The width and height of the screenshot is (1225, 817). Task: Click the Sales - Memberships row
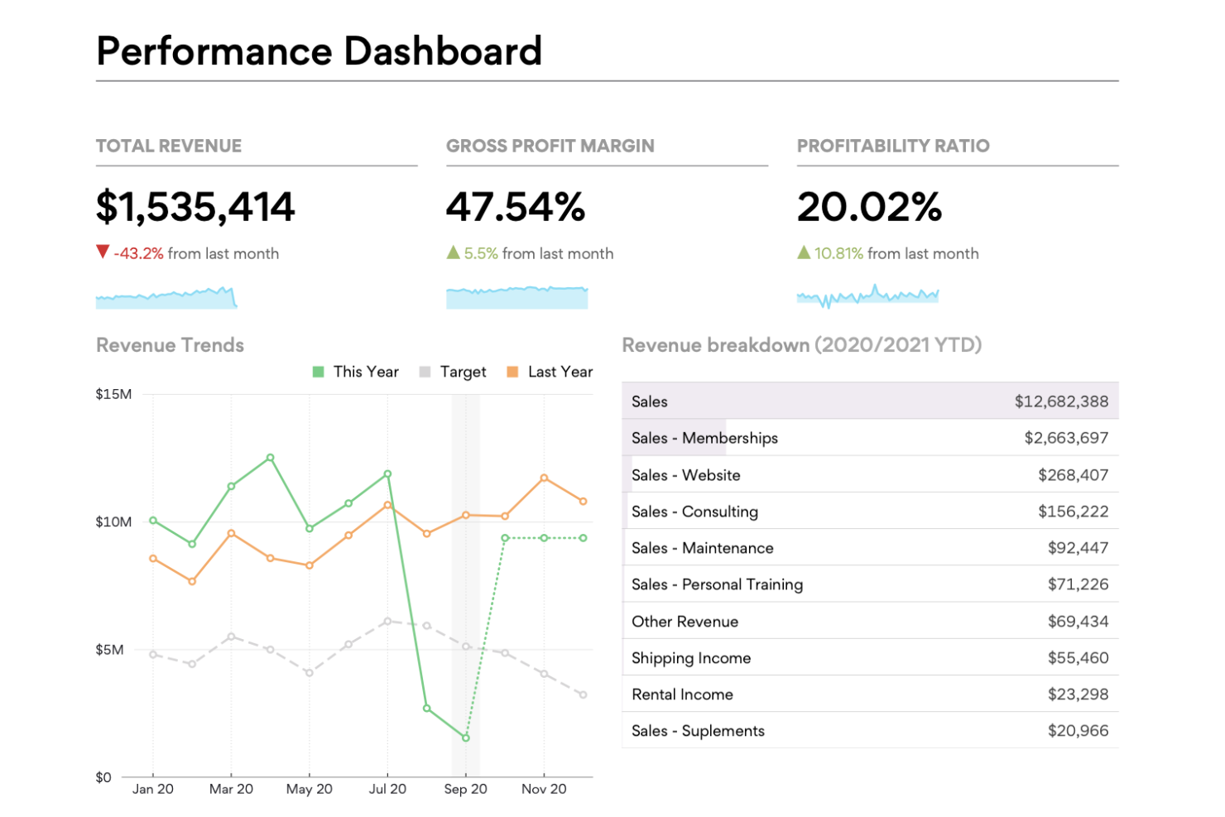(x=869, y=438)
